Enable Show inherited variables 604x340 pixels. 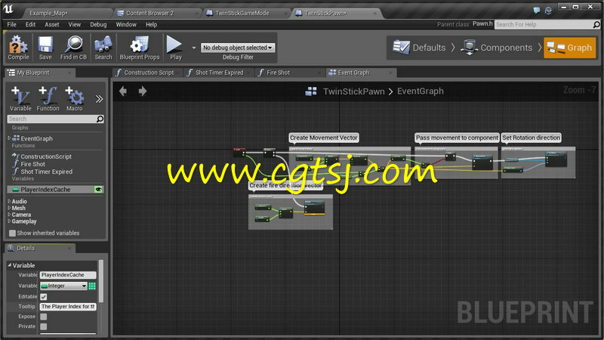tap(12, 233)
